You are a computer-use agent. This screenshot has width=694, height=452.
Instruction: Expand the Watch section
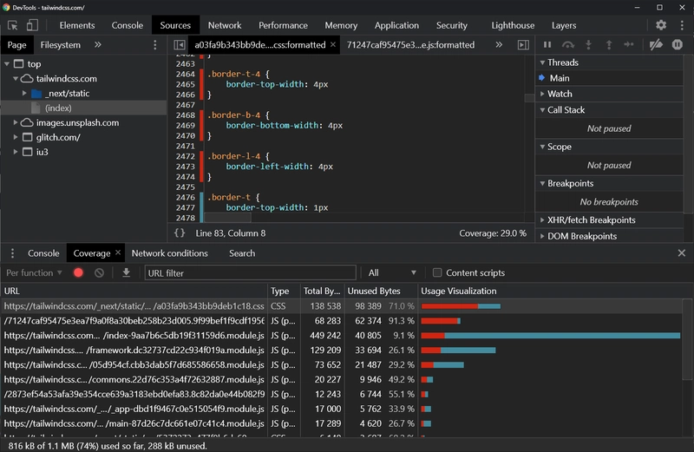pyautogui.click(x=560, y=94)
